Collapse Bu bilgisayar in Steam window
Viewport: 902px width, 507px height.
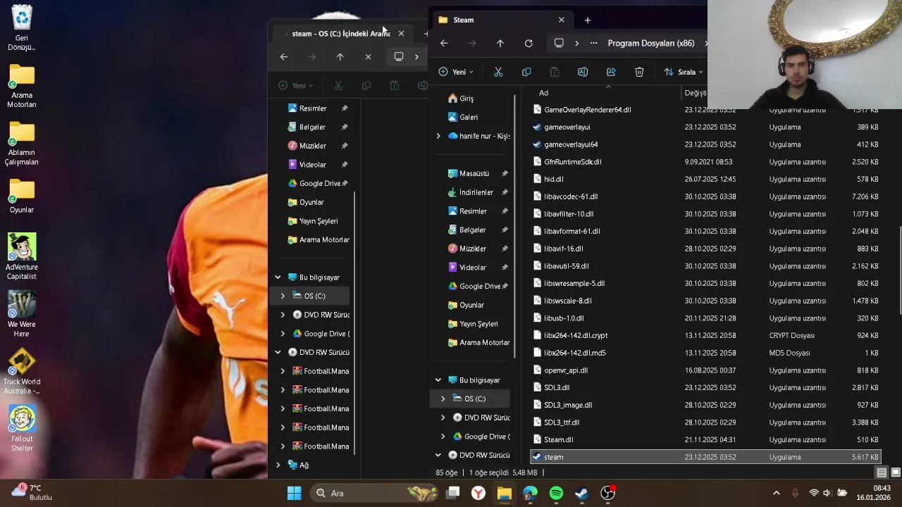[x=438, y=380]
